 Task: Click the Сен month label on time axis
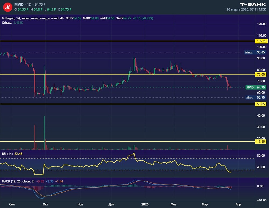[12, 204]
